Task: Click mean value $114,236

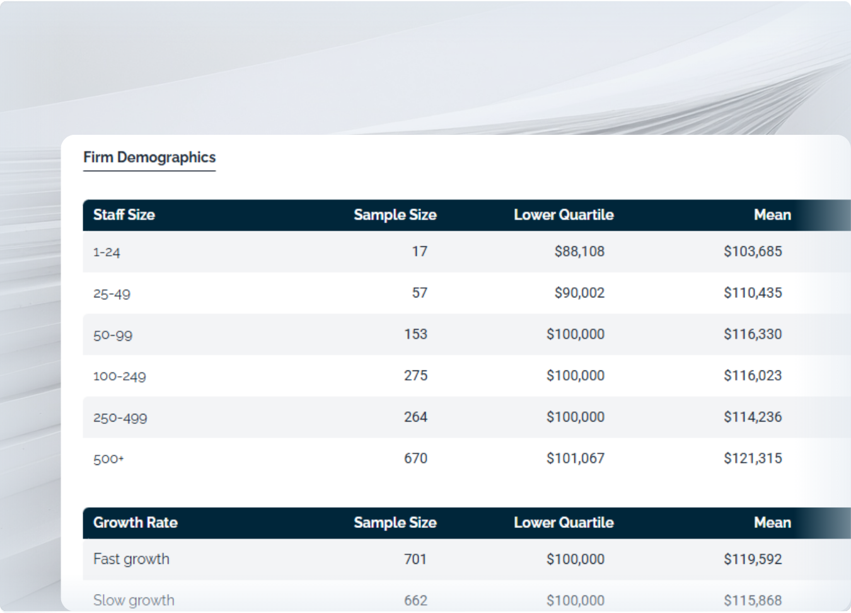Action: pyautogui.click(x=753, y=417)
